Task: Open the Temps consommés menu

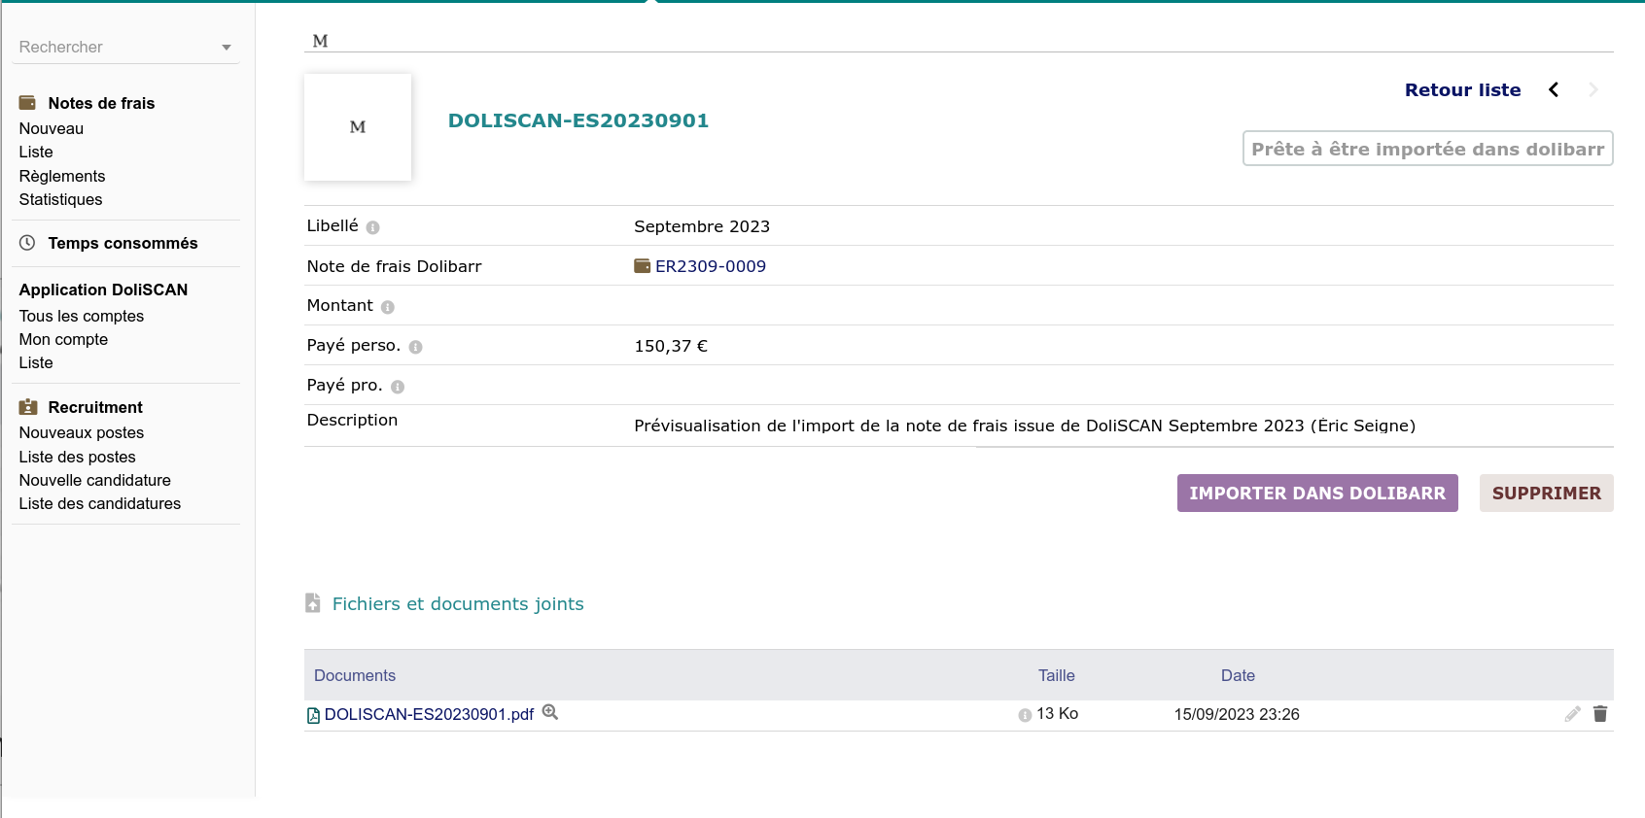Action: tap(122, 243)
